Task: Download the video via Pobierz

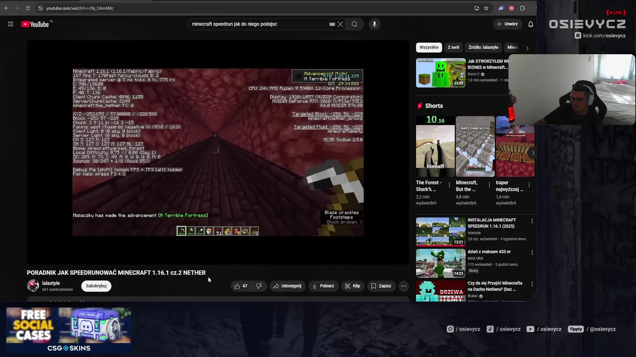Action: click(x=322, y=286)
